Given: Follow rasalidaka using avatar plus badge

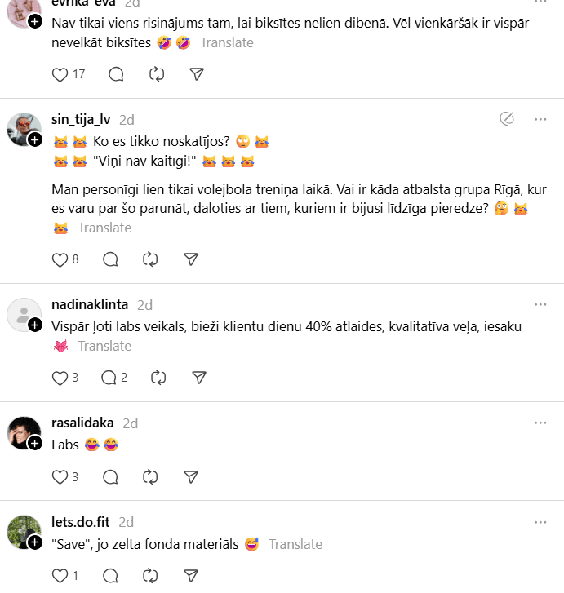Looking at the screenshot, I should coord(35,443).
